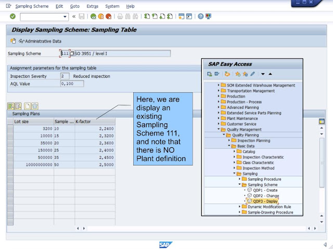The image size is (333, 249).
Task: Open the Sampling Scheme menu
Action: coord(32,6)
